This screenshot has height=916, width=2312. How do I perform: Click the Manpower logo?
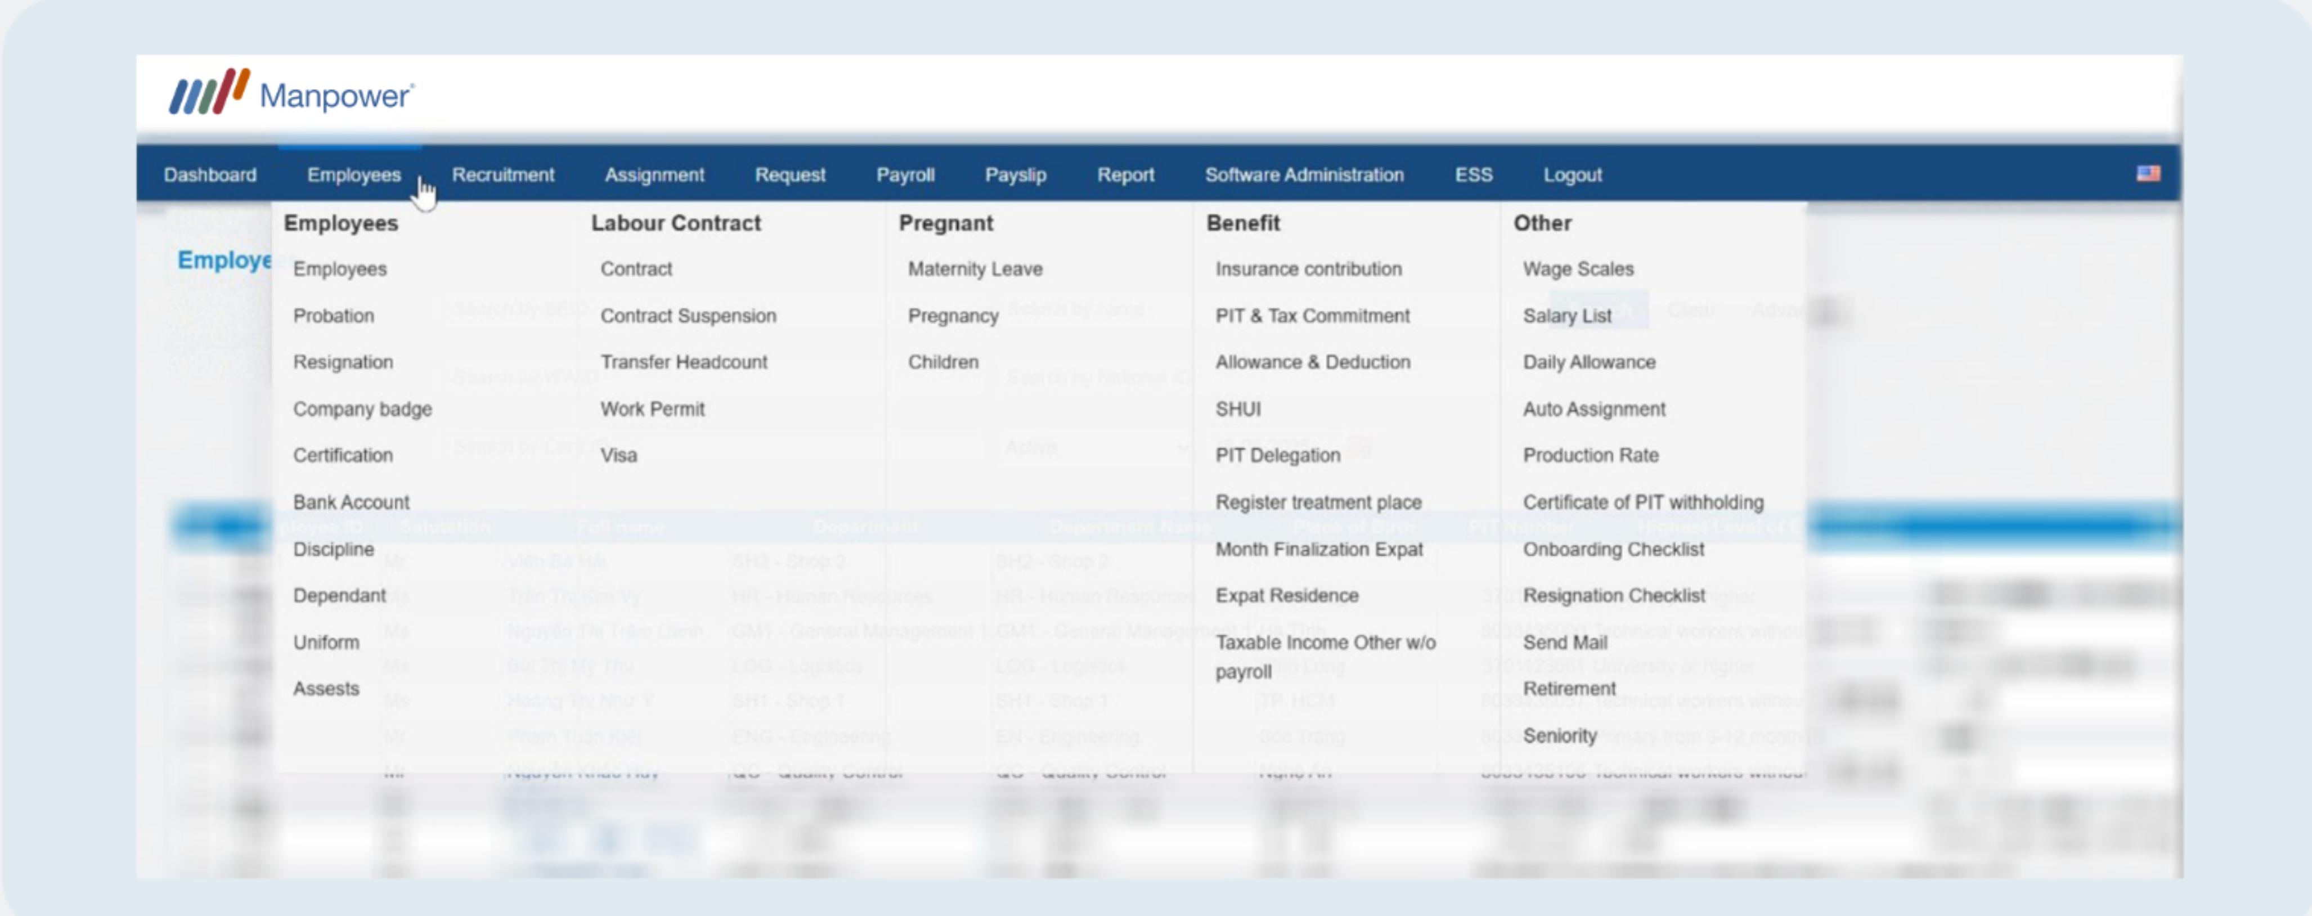[x=291, y=92]
